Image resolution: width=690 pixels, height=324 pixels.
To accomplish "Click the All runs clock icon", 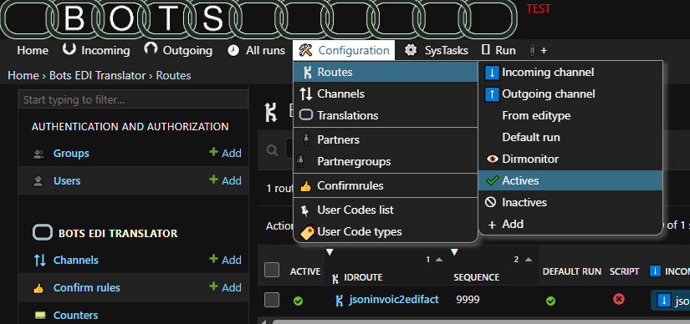I will pos(233,51).
